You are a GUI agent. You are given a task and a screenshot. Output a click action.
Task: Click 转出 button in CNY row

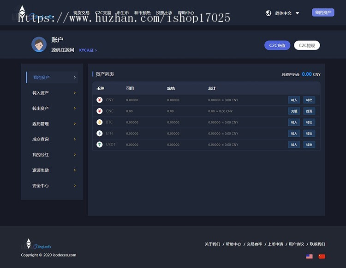click(309, 100)
